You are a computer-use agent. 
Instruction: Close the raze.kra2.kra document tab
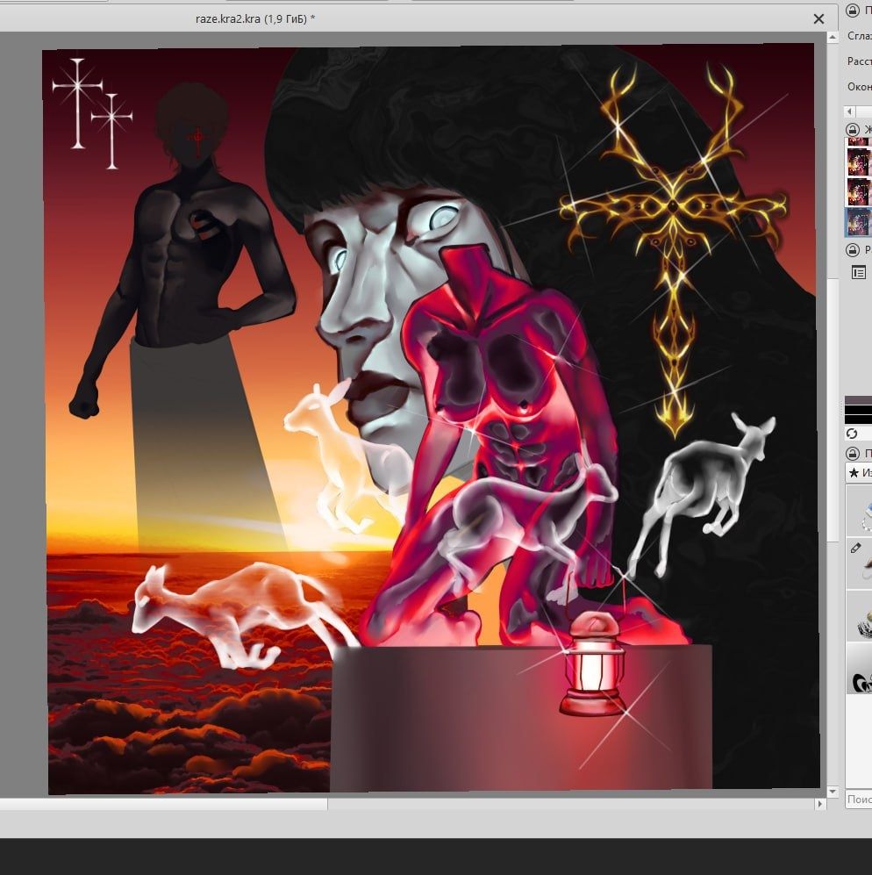818,19
